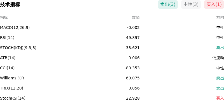This screenshot has height=101, width=224.
Task: Select the 中性(3) neutral filter badge
Action: coord(191,4)
